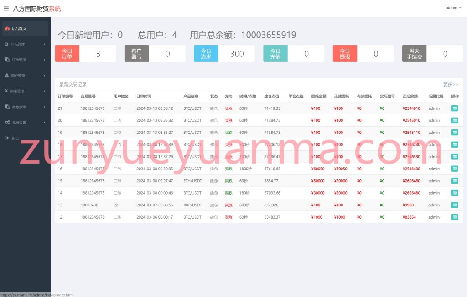Expand the 参数设置 submenu arrow
Image resolution: width=467 pixels, height=297 pixels.
tap(44, 107)
